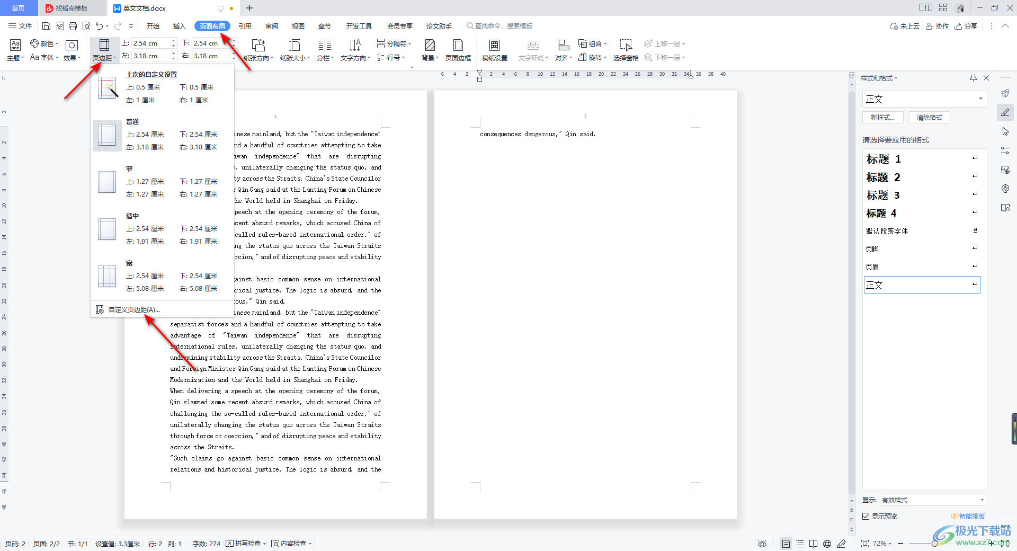Click the web layout globe icon
This screenshot has height=551, width=1017.
[827, 544]
